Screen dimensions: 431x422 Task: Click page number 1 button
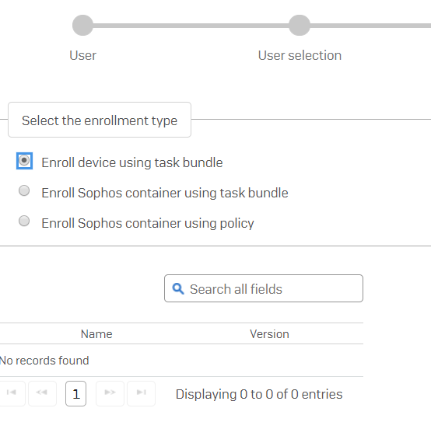pyautogui.click(x=76, y=393)
